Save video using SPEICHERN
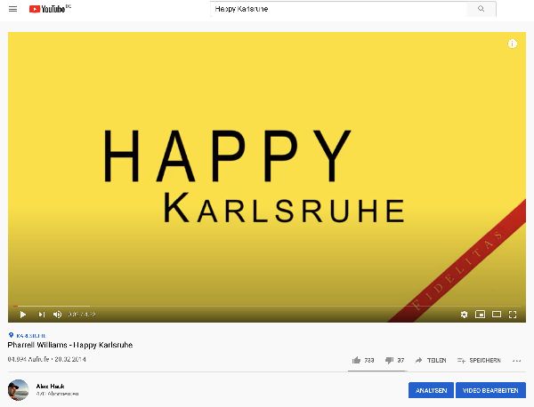Screen dimensions: 534x407 click(479, 361)
